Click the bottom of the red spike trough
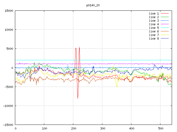The width and height of the screenshot is (177, 132). pyautogui.click(x=78, y=98)
